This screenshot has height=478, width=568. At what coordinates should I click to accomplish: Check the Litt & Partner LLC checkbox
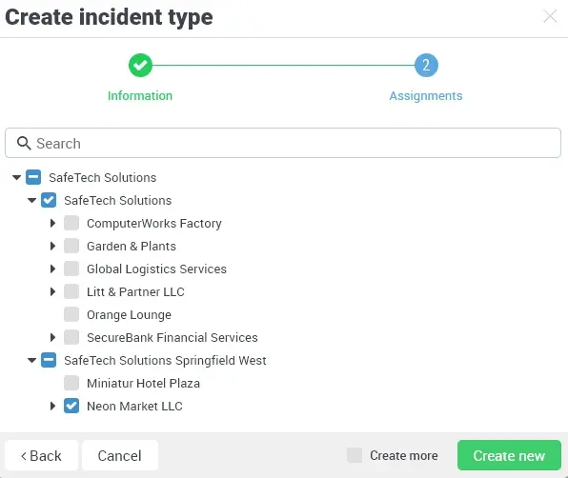click(71, 291)
